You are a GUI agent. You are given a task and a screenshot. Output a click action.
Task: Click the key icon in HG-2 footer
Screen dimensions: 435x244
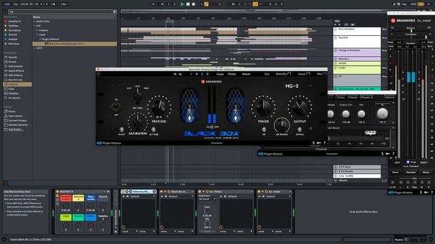coord(319,143)
